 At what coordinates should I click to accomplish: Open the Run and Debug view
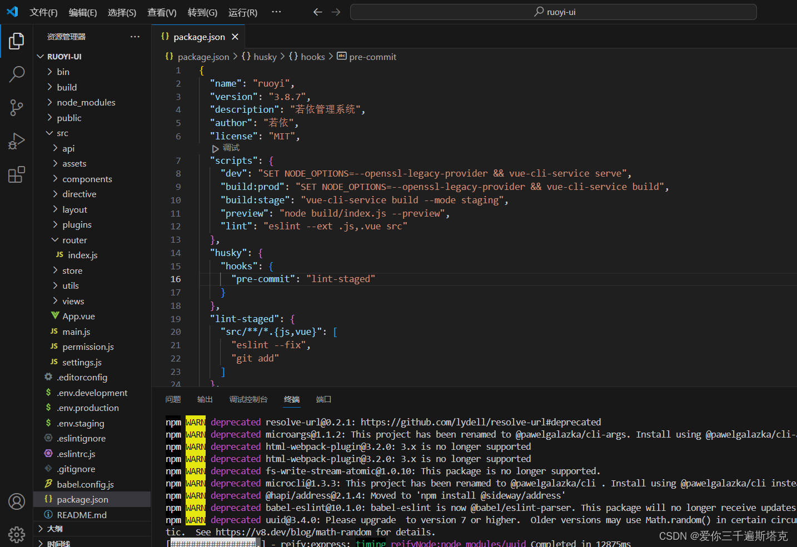(x=16, y=141)
